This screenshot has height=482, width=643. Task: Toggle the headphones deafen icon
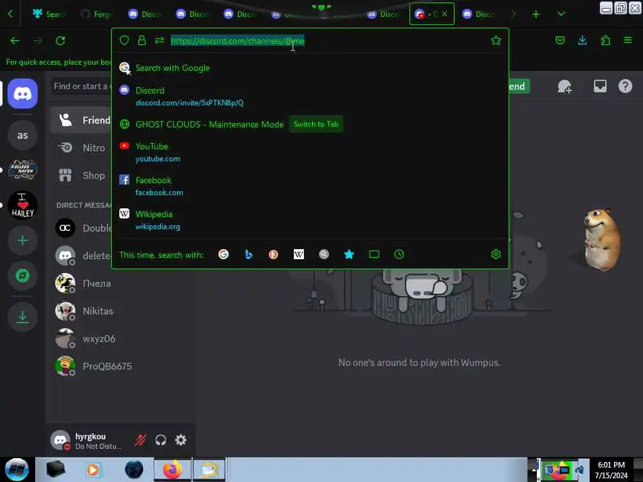click(160, 440)
